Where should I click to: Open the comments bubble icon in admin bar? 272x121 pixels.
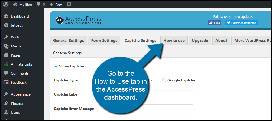[39, 5]
